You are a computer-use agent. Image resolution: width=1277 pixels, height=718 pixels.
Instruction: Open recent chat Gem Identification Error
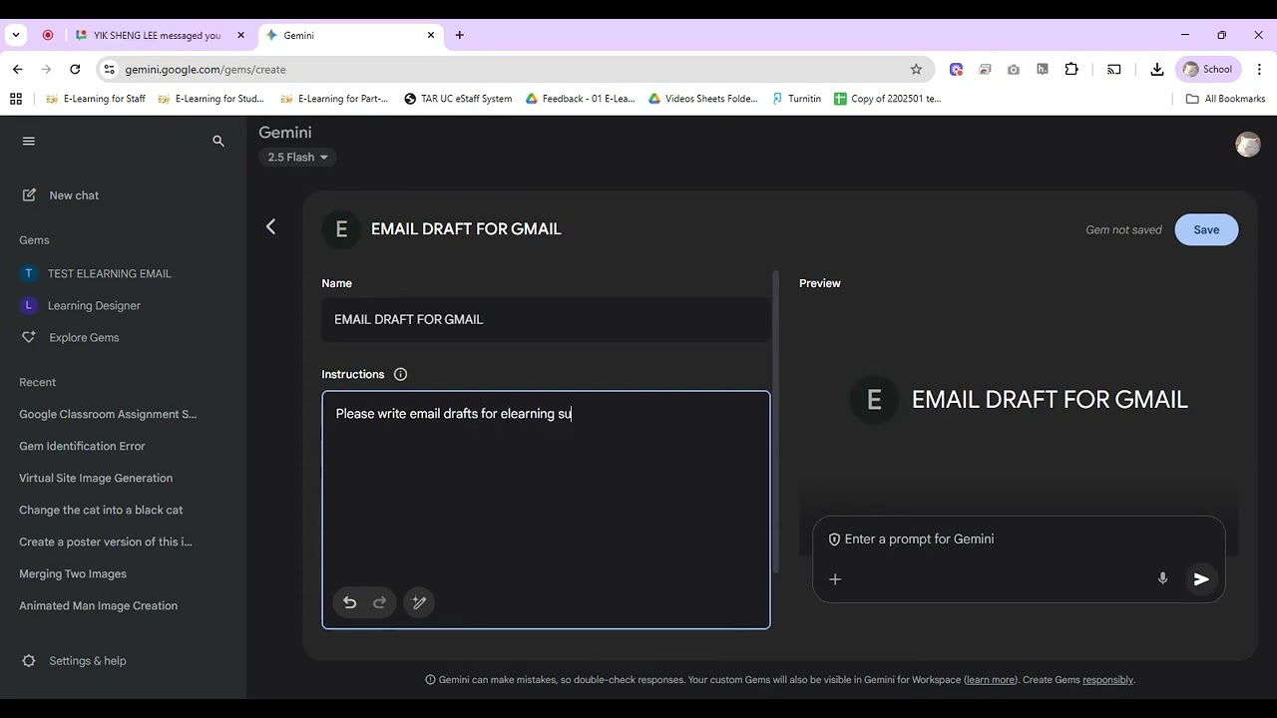click(x=82, y=446)
